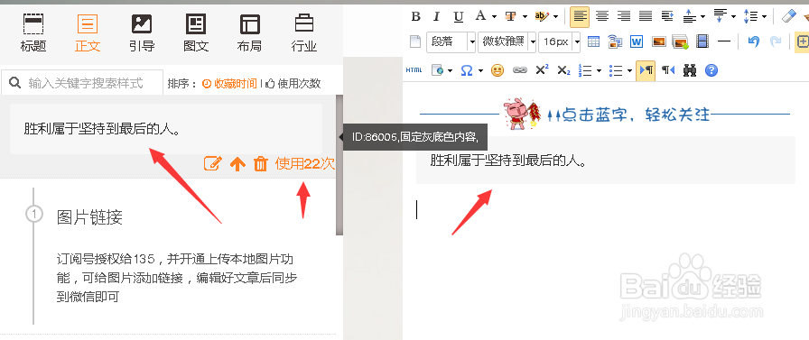Clear formatting with the eraser icon

click(x=789, y=16)
